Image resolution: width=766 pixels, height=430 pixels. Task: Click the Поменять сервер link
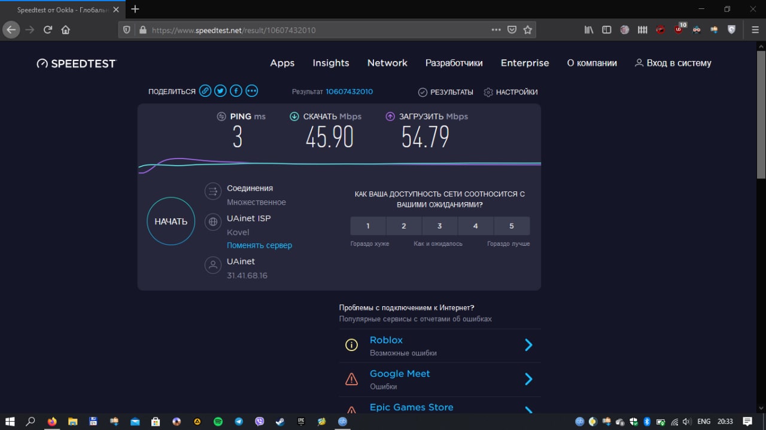coord(259,245)
